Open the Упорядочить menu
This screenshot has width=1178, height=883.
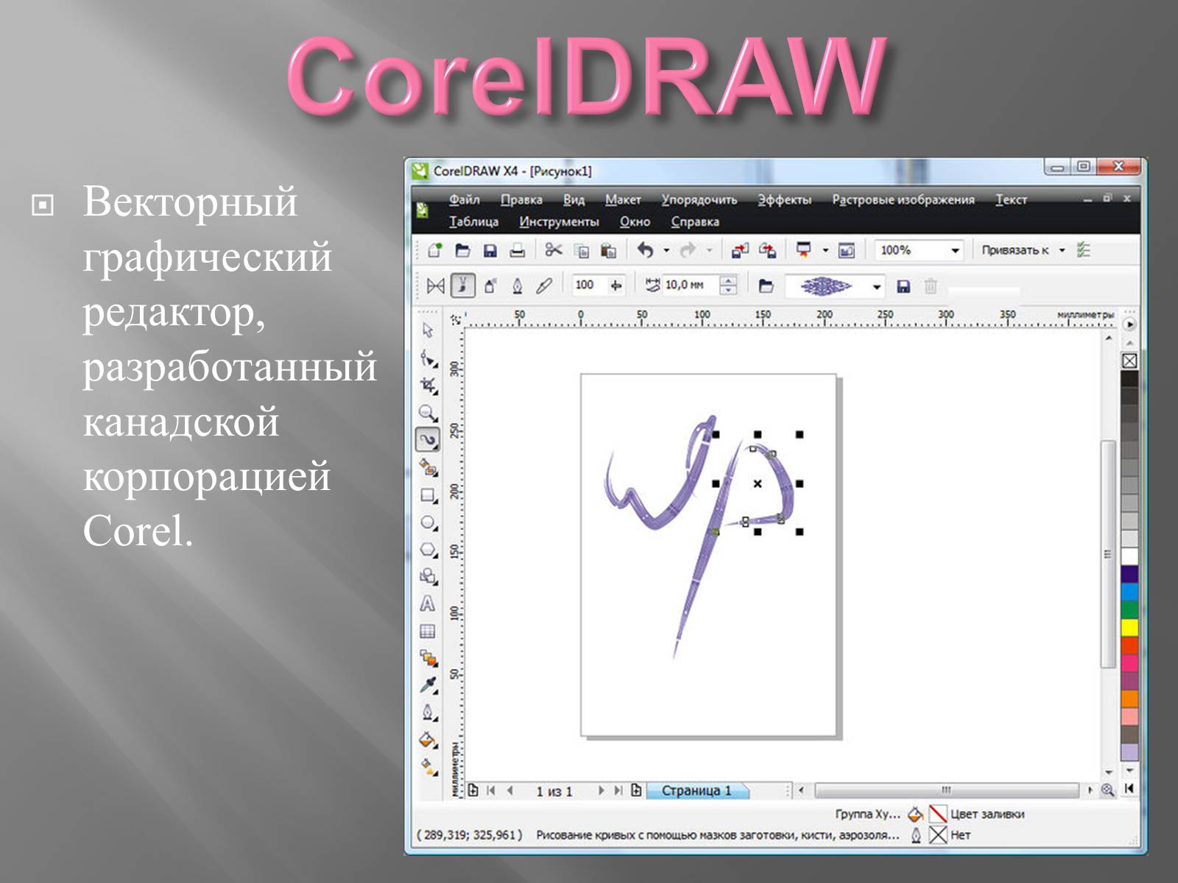699,200
